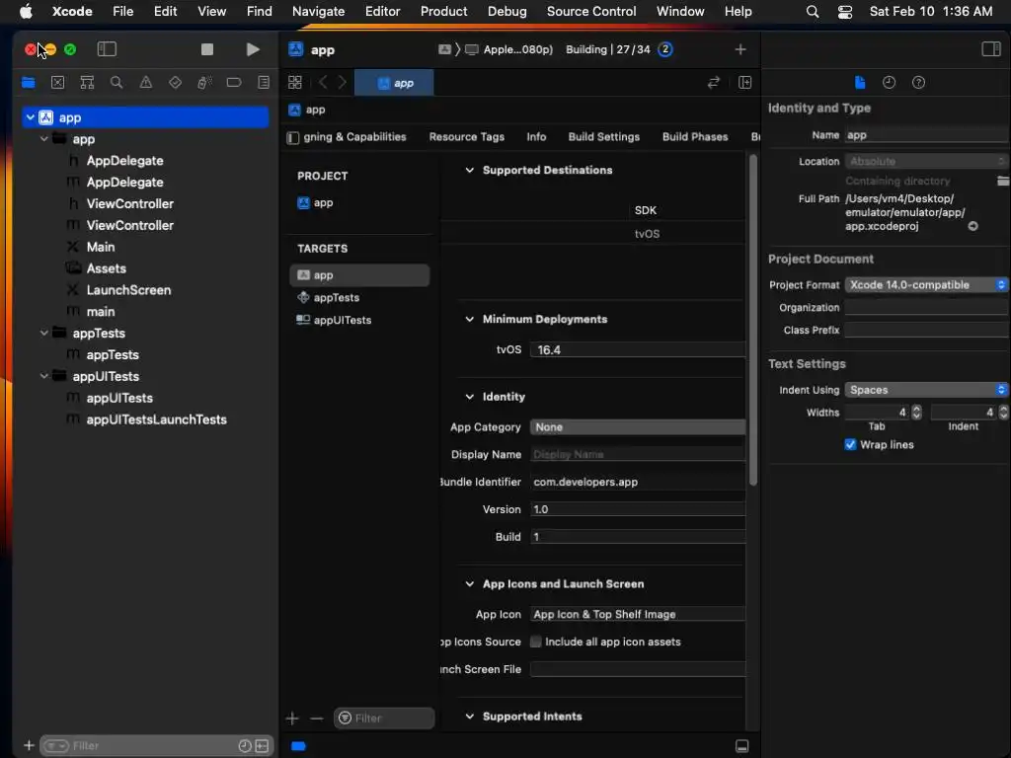Collapse Supported Destinations section
The image size is (1011, 758).
(x=469, y=170)
